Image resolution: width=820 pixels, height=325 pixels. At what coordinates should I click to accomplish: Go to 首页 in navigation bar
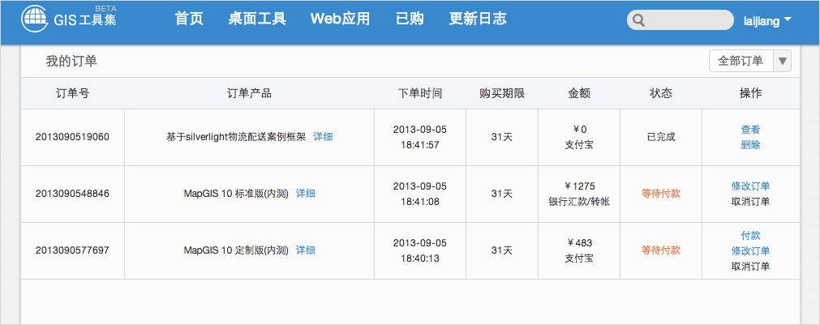point(189,19)
